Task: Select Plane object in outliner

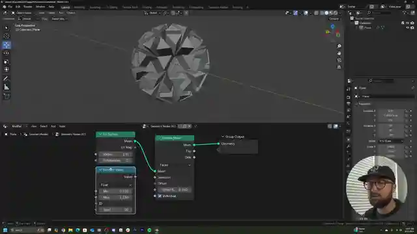Action: (367, 27)
